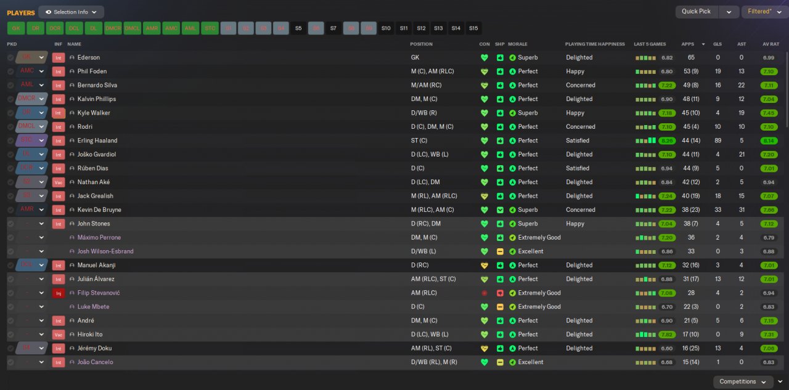The width and height of the screenshot is (789, 390).
Task: Click Filip Stevanović's red sharpness cross icon
Action: [x=500, y=293]
